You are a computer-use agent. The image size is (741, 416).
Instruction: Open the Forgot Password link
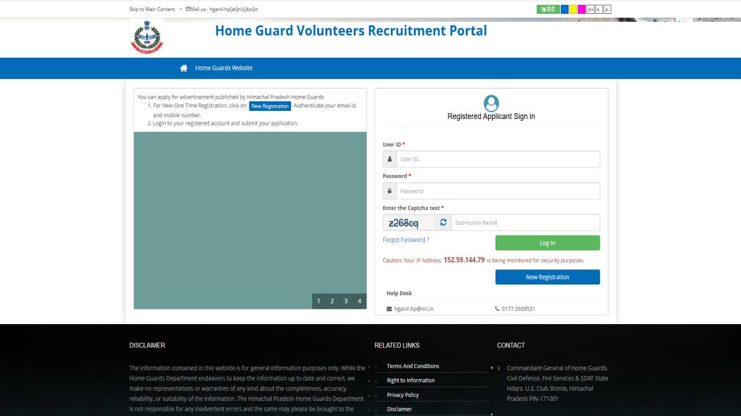[x=405, y=239]
